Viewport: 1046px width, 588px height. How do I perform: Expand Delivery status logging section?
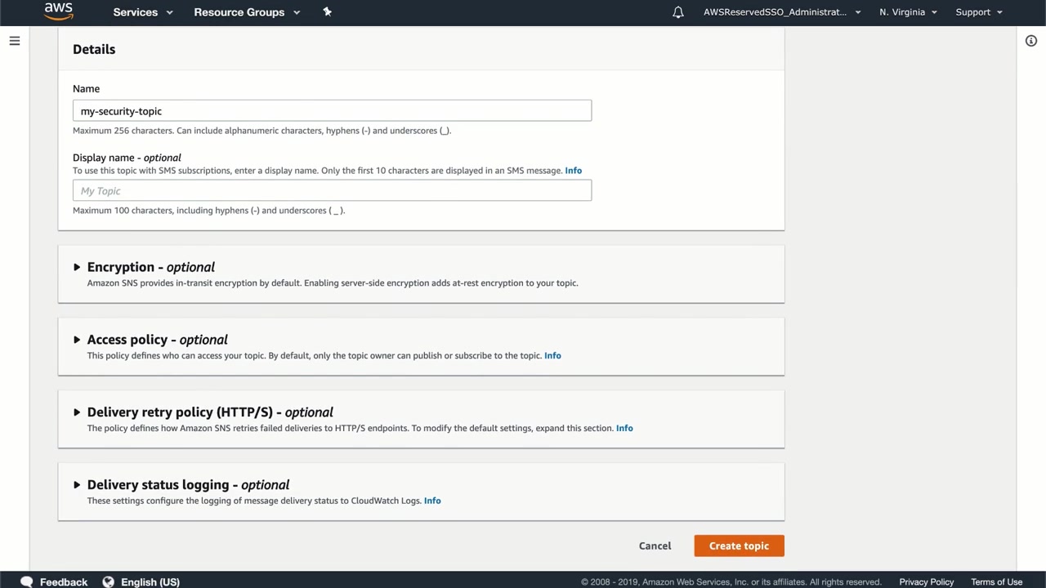coord(78,485)
